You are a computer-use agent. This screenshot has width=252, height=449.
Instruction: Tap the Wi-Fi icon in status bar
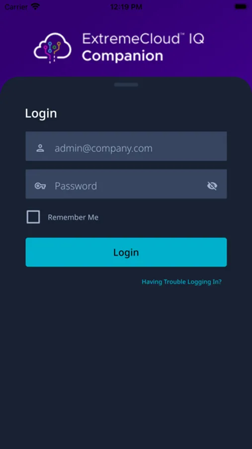point(35,6)
